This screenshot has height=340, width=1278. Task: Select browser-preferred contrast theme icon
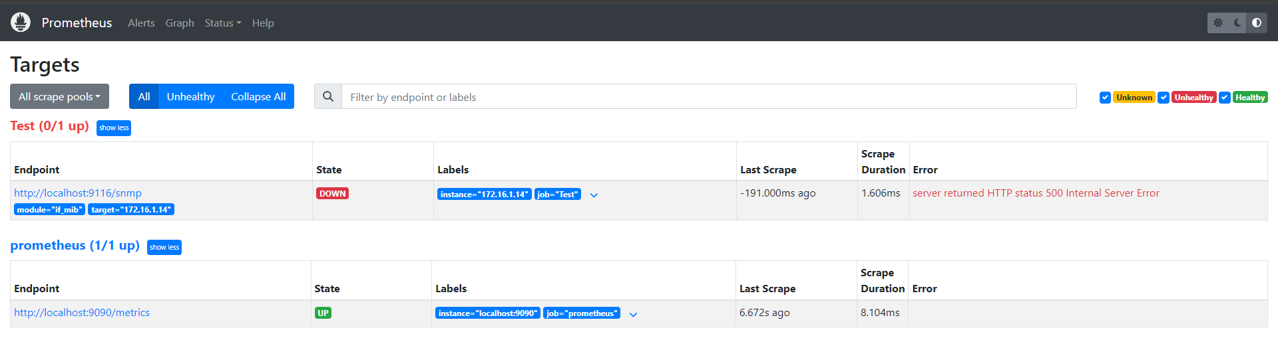click(1257, 23)
